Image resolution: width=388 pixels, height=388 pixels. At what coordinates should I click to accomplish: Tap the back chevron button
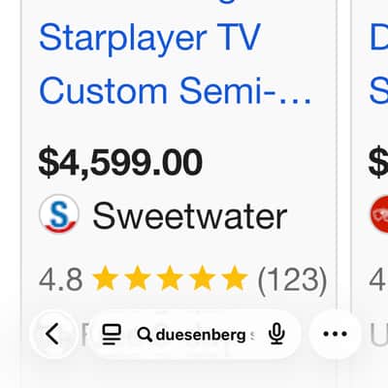point(53,334)
